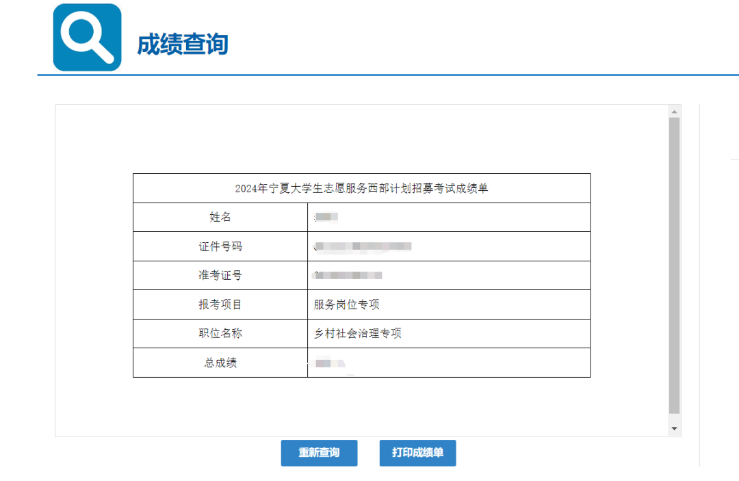Click the 服务岗位专项 value
Image resolution: width=739 pixels, height=481 pixels.
346,304
